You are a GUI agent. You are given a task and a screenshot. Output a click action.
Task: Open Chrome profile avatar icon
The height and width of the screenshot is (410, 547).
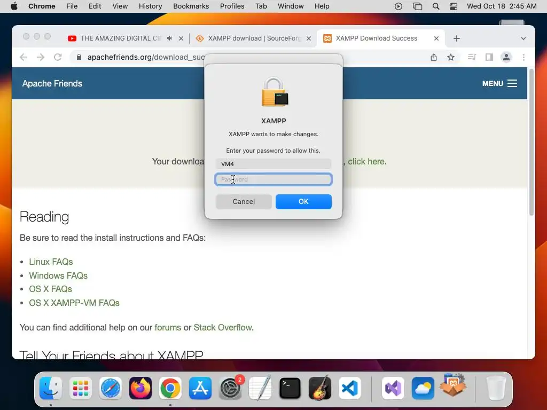pyautogui.click(x=506, y=57)
